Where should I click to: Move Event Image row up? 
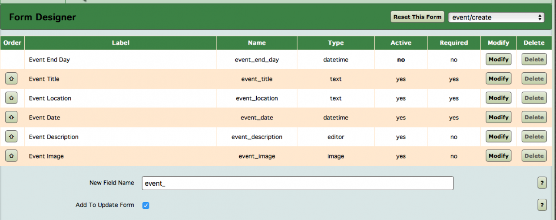pos(11,156)
